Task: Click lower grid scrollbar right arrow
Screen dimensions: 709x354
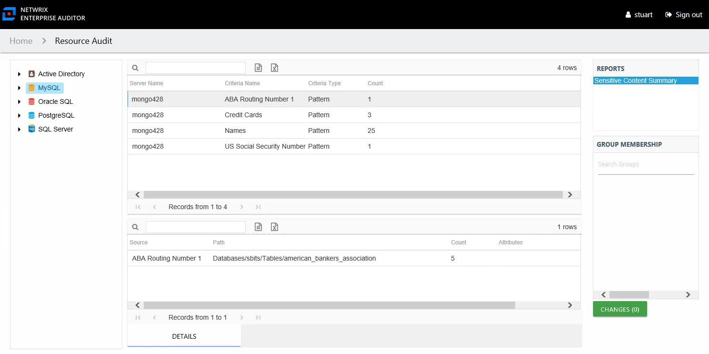Action: [569, 305]
